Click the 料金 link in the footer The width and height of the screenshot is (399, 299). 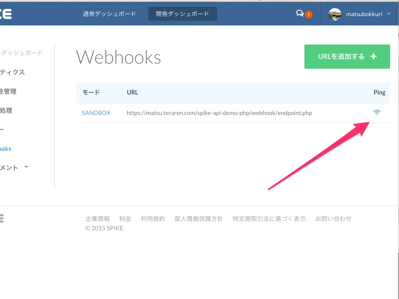coord(125,218)
